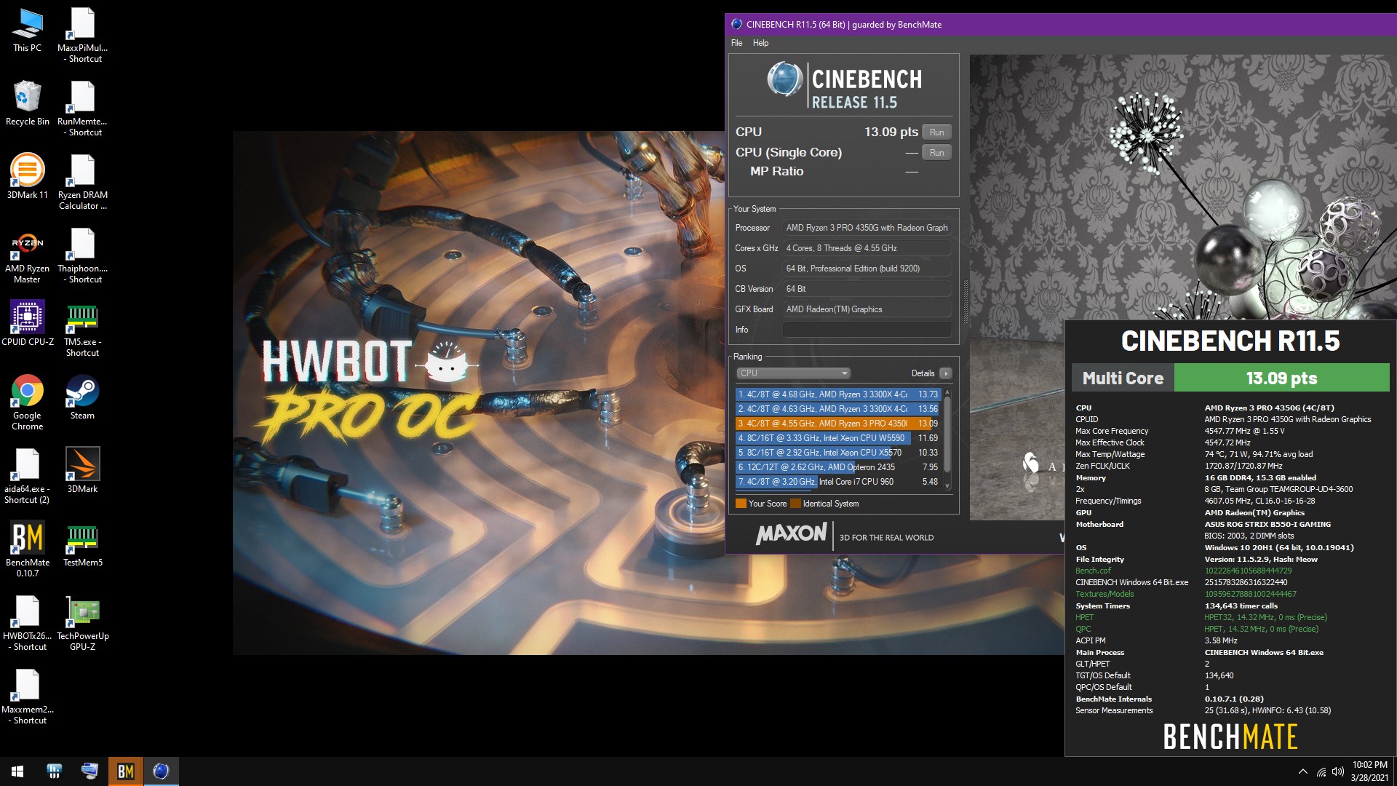Open the Windows Start menu
This screenshot has height=786, width=1397.
17,771
